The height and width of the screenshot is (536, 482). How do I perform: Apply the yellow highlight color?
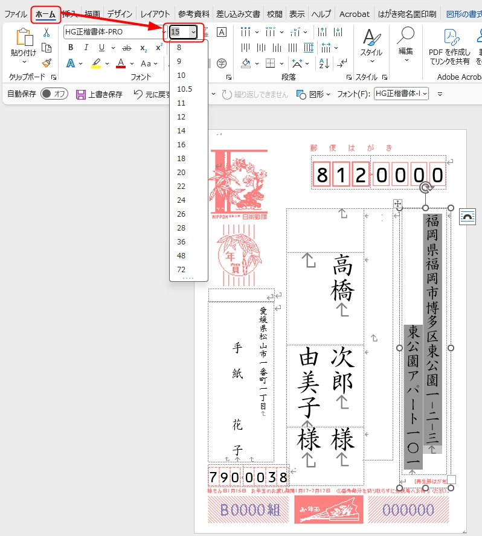point(96,63)
